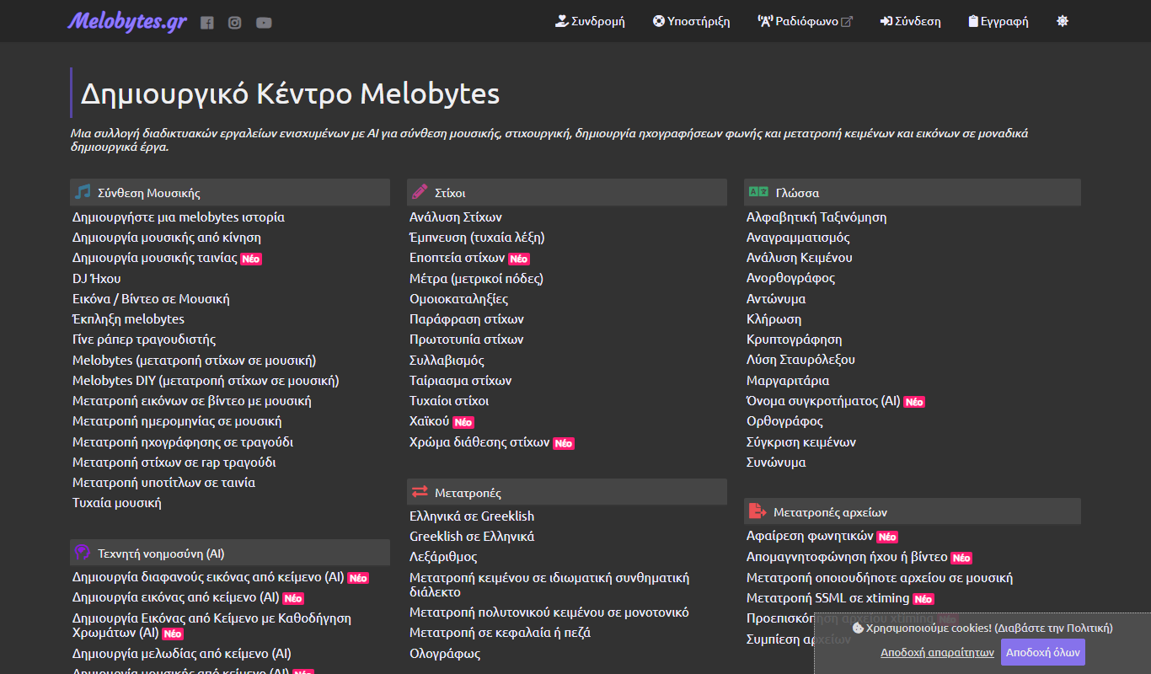
Task: Open Αφαίρεση φωνητικών
Action: tap(810, 536)
